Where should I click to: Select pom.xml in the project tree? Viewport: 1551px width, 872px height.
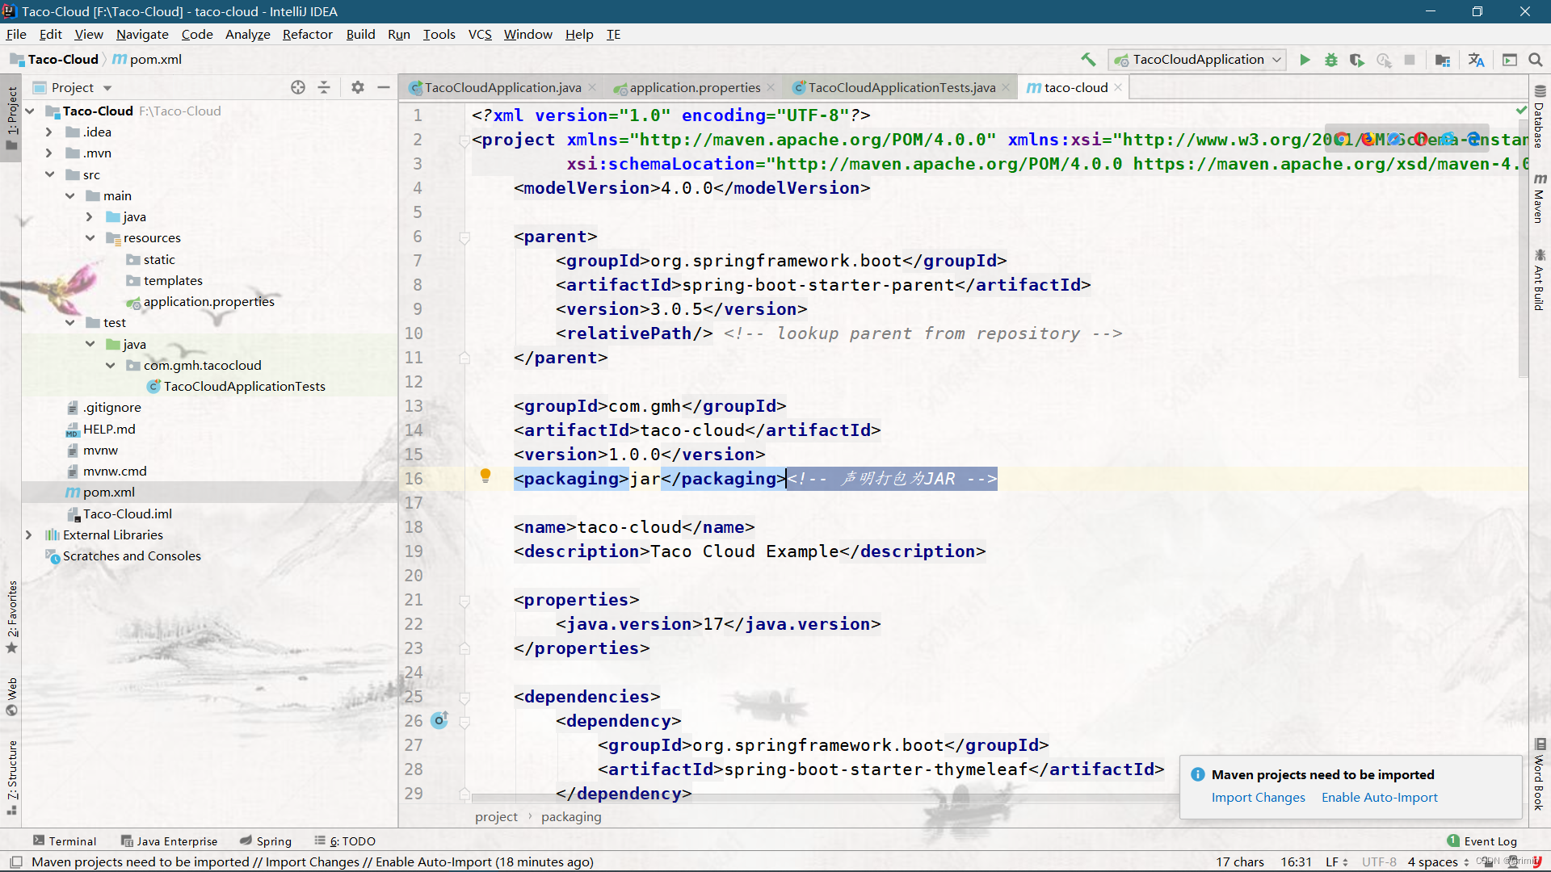click(x=108, y=492)
